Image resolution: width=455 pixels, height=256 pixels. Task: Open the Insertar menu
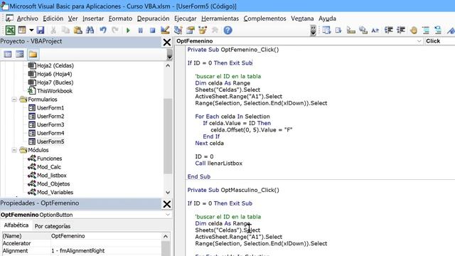point(93,18)
